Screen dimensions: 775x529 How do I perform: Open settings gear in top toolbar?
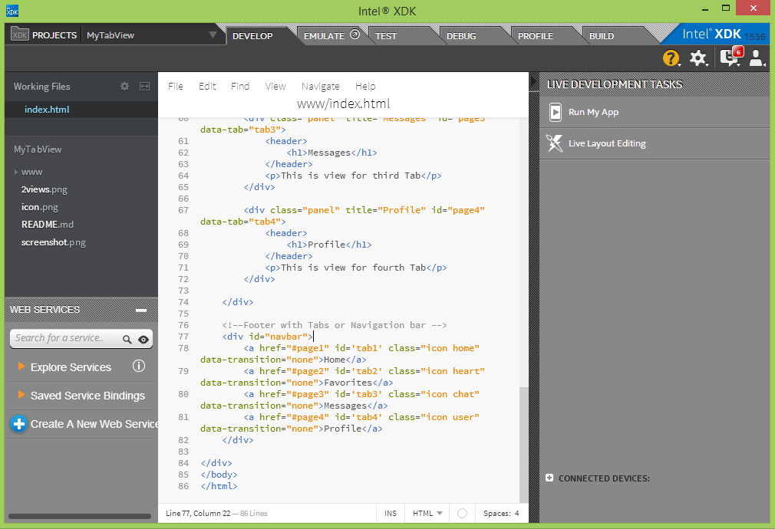click(698, 58)
